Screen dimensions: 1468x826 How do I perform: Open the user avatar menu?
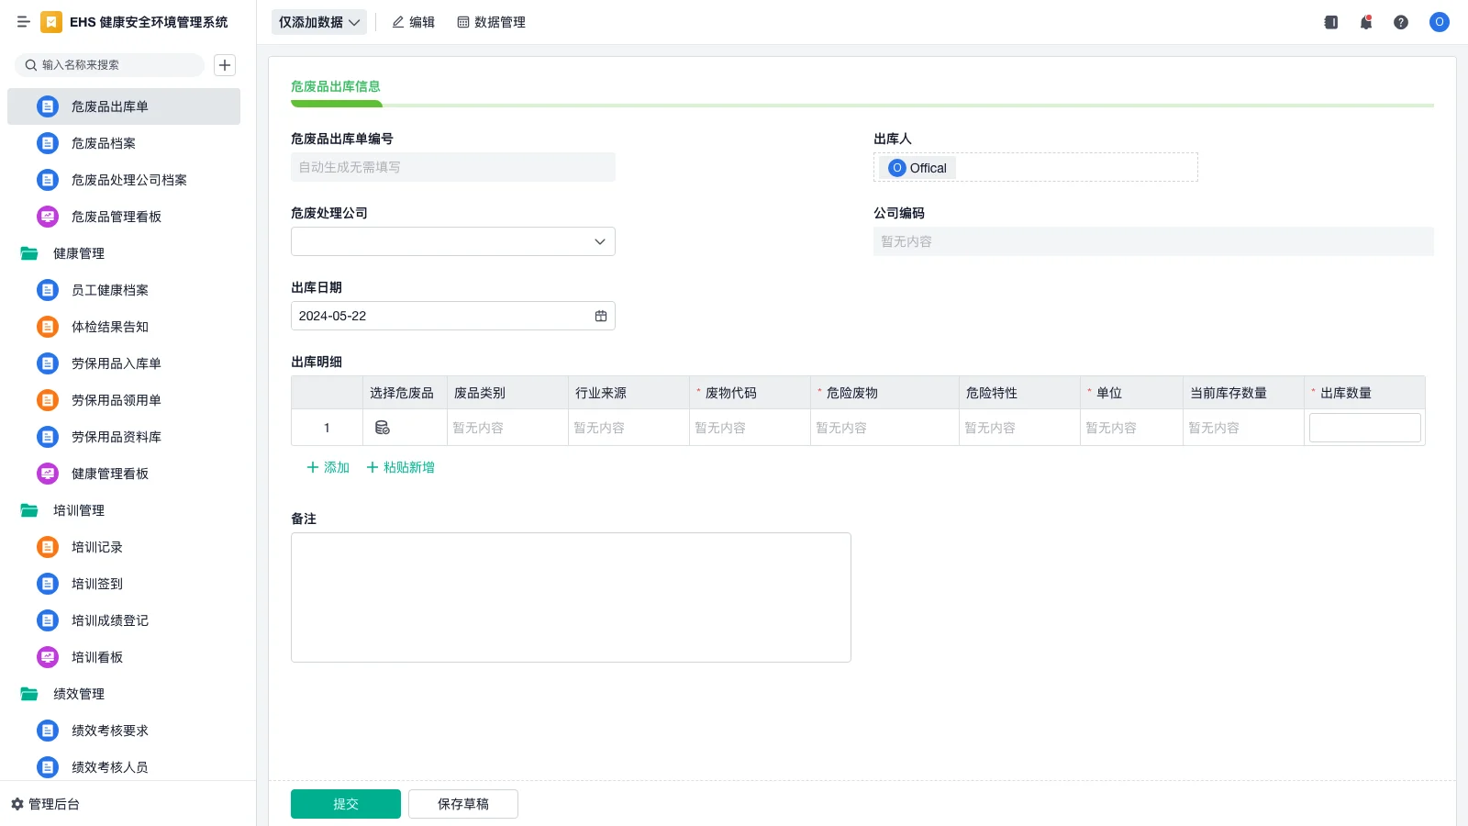(x=1439, y=22)
